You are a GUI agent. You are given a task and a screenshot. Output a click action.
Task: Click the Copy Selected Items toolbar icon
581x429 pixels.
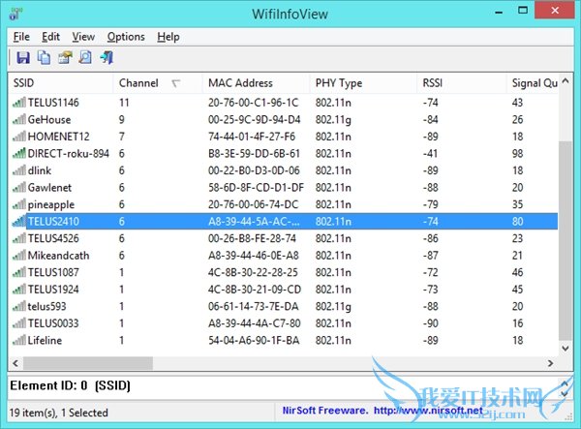pyautogui.click(x=44, y=57)
